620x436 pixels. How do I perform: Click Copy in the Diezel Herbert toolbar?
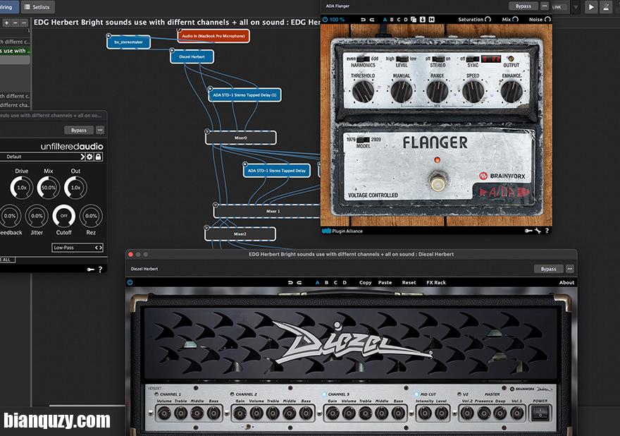pyautogui.click(x=366, y=282)
